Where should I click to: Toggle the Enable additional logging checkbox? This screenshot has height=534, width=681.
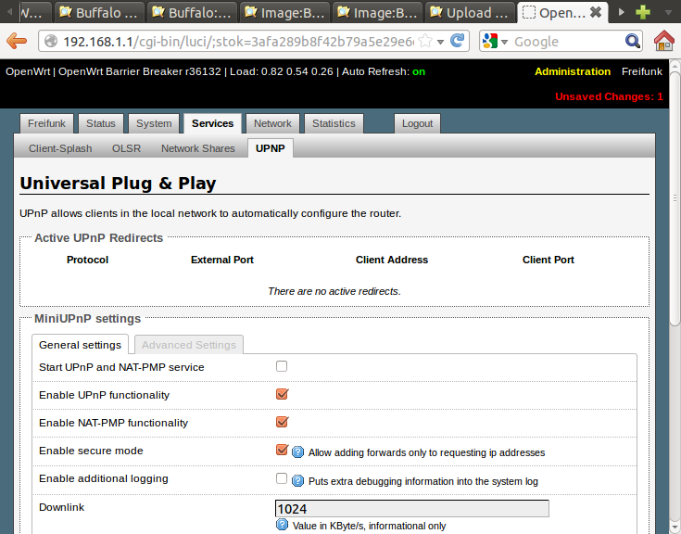pos(282,478)
